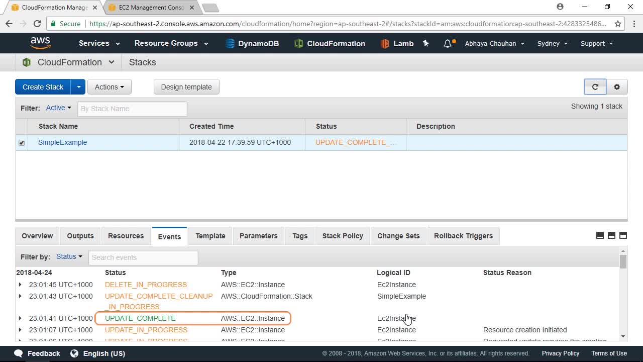The height and width of the screenshot is (362, 643).
Task: Refresh the stacks list
Action: (595, 87)
